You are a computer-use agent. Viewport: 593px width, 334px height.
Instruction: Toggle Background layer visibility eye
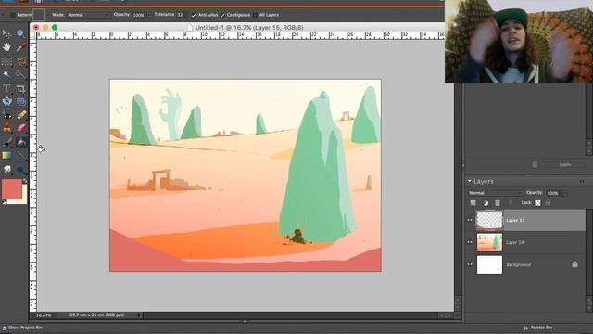pos(470,264)
